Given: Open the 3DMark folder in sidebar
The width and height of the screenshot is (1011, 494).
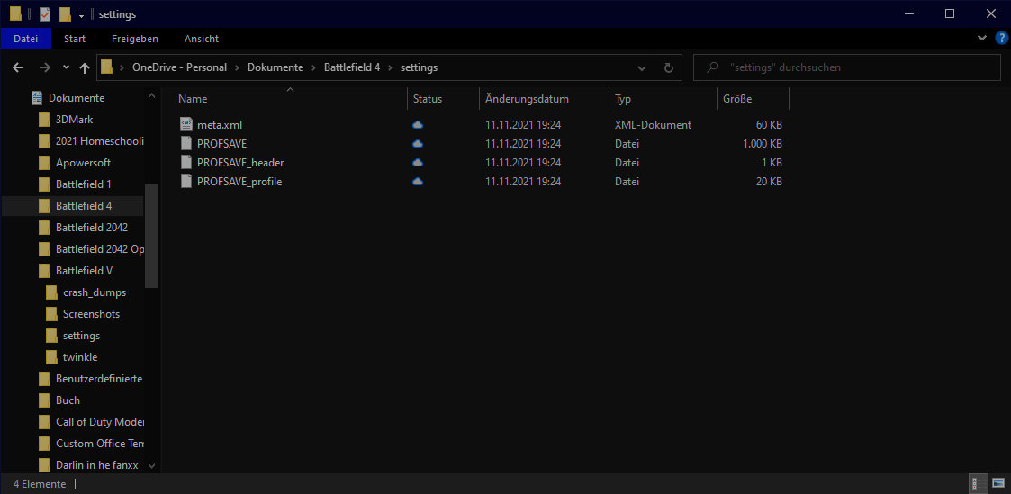Looking at the screenshot, I should 74,120.
